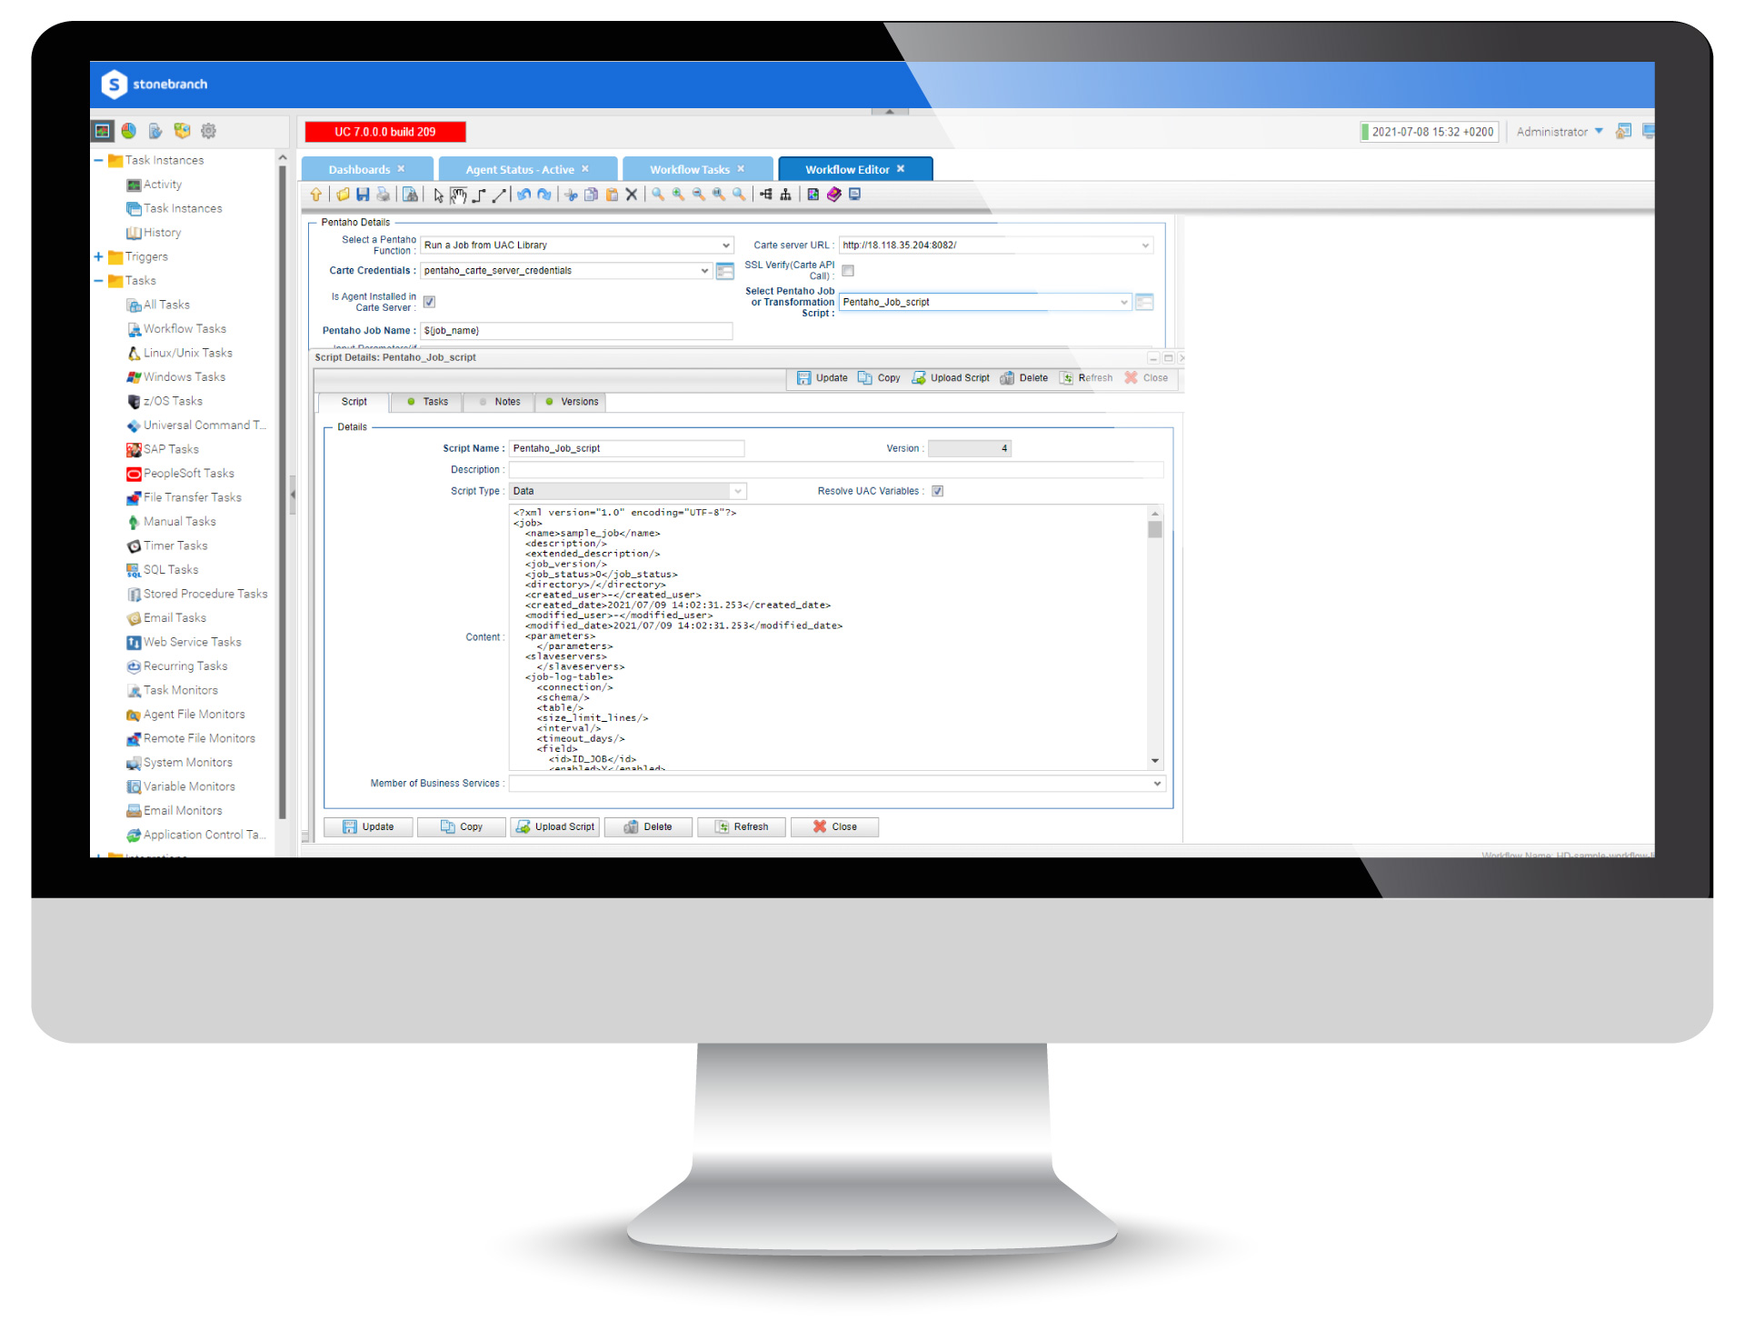The image size is (1745, 1341).
Task: Switch to the Versions tab in Script Details
Action: [x=577, y=402]
